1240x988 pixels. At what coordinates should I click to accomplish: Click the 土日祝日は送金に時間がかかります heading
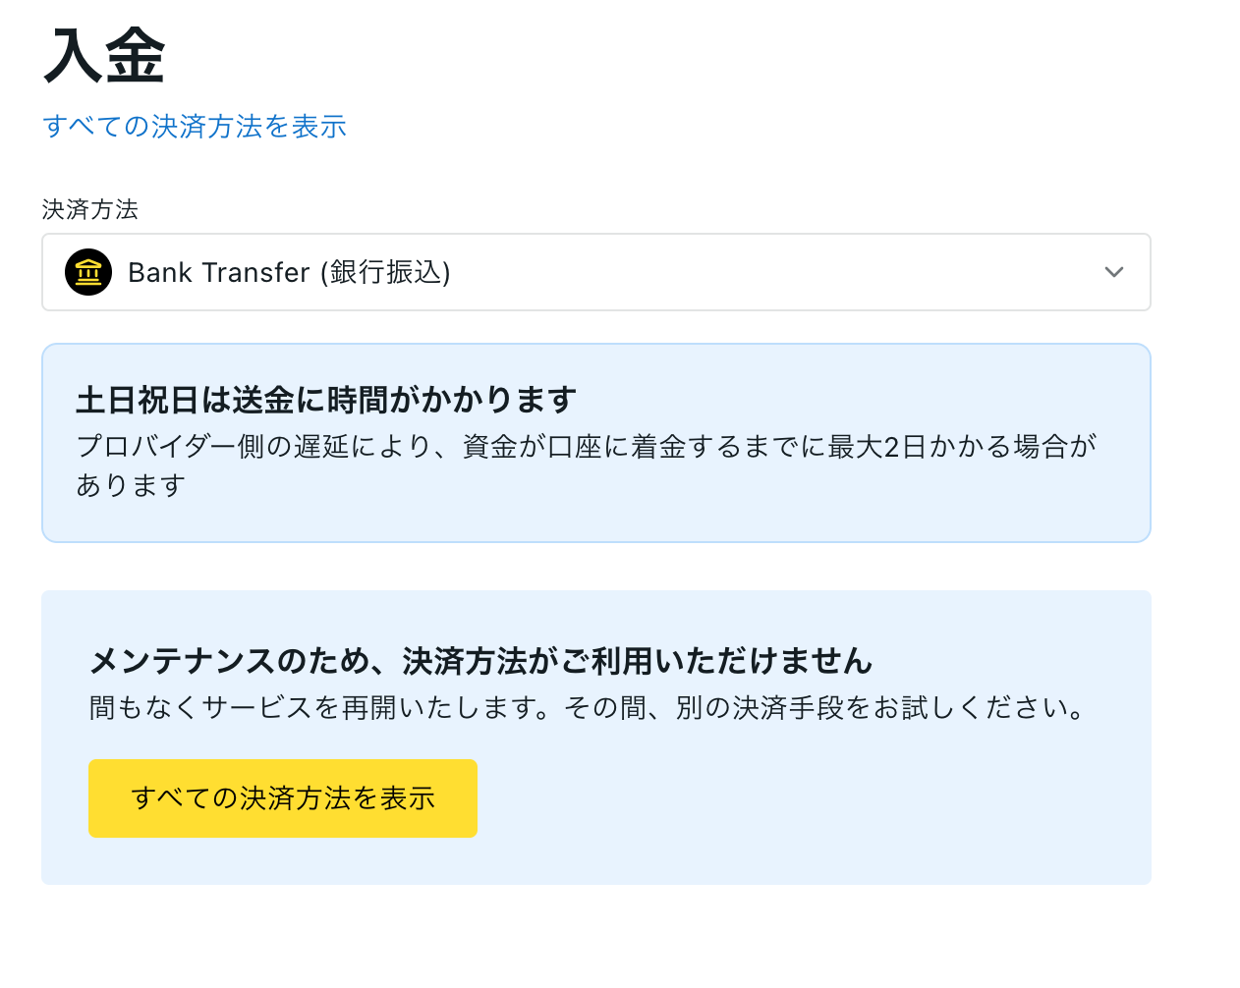326,400
